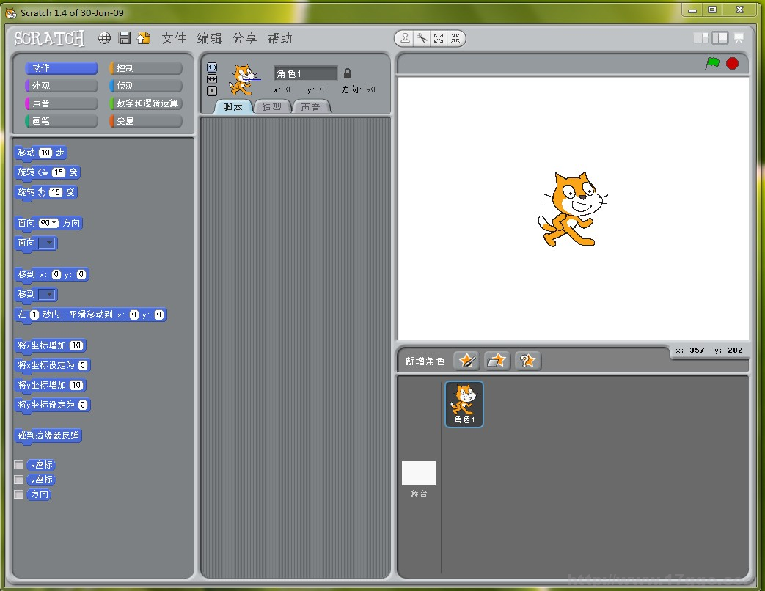Screen dimensions: 765x591
Task: Paint a new sprite with brush-star icon
Action: pos(466,361)
